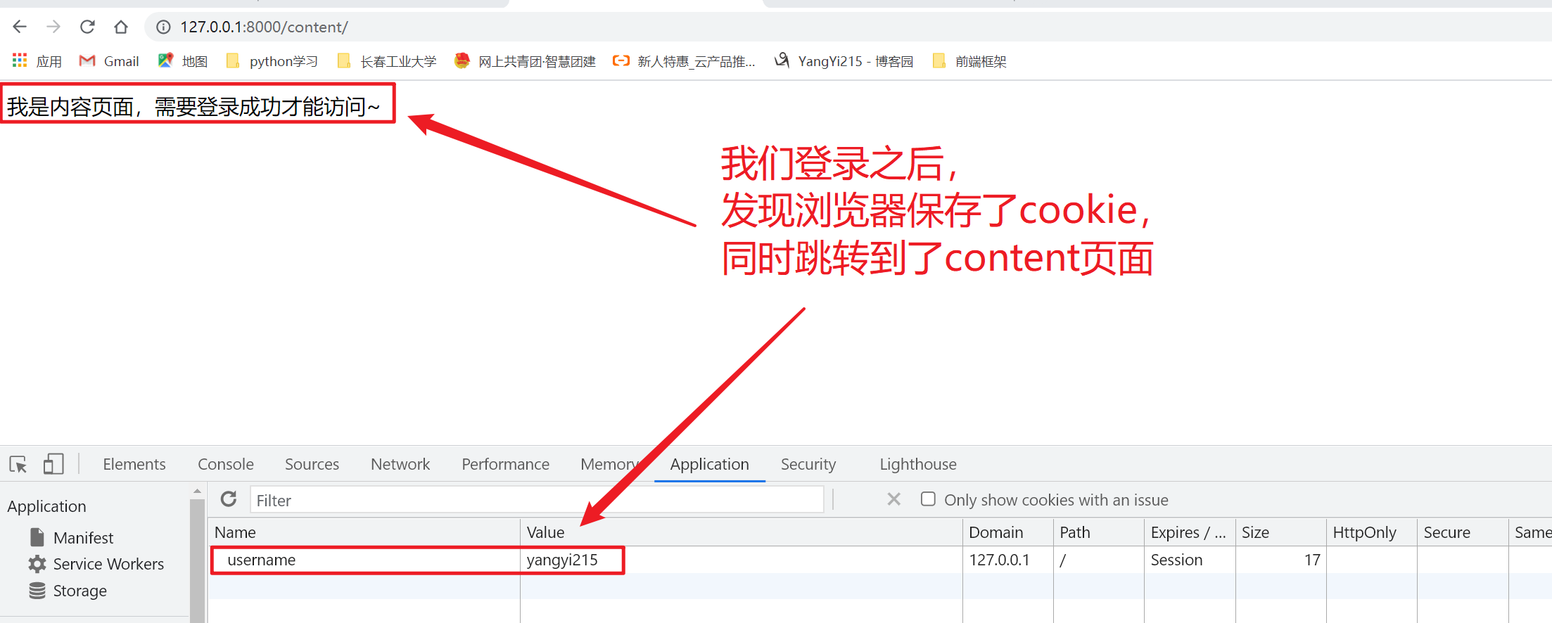Open the 前端框架 bookmark folder

[x=969, y=61]
